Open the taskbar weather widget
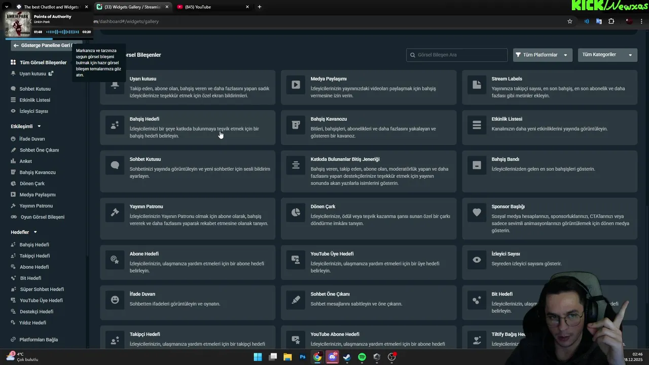This screenshot has height=365, width=649. 21,356
